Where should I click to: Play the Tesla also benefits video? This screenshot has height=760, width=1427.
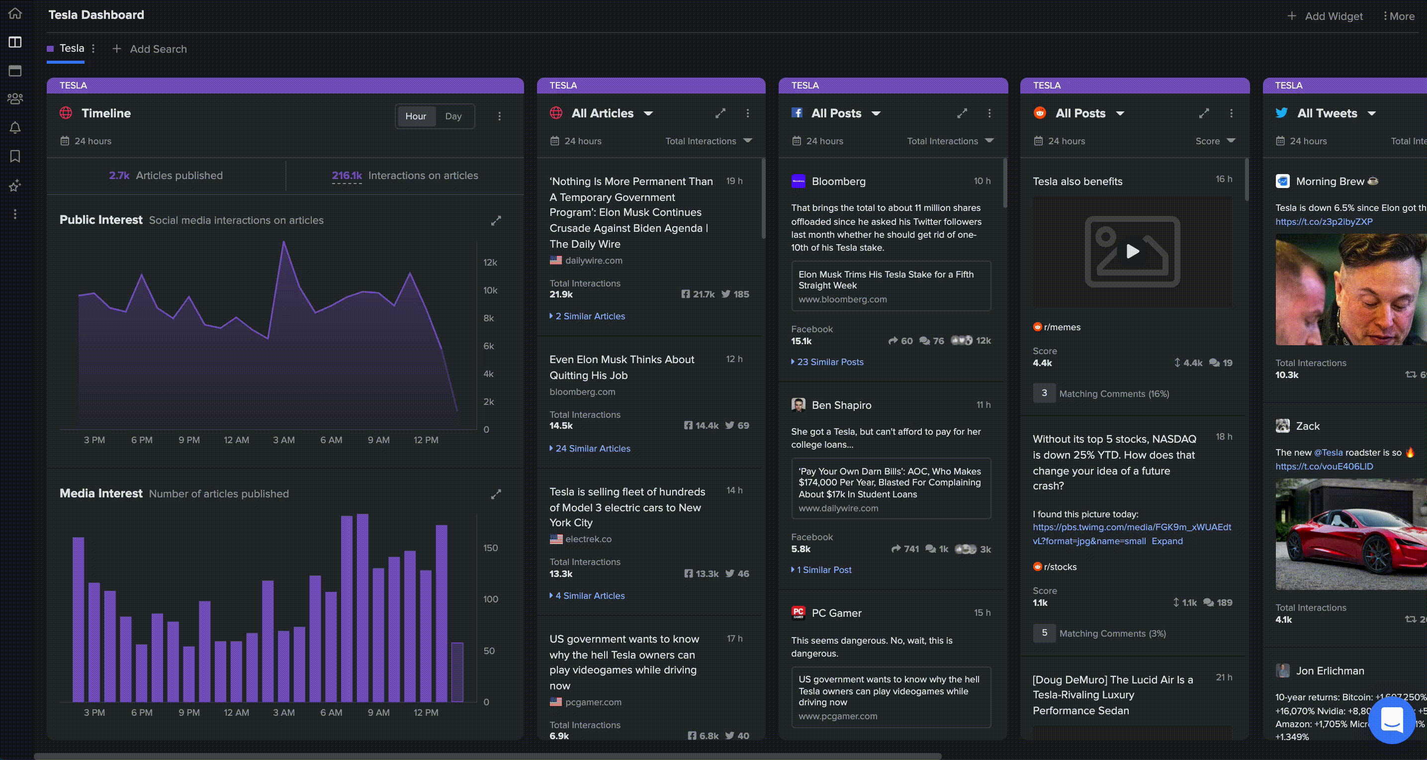[x=1132, y=252]
